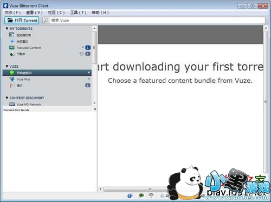
Task: Click the notifications flag icon in sidebar
Action: [12, 86]
